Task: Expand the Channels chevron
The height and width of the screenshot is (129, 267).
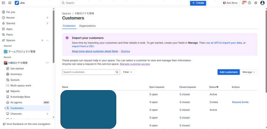Action: coord(47,114)
